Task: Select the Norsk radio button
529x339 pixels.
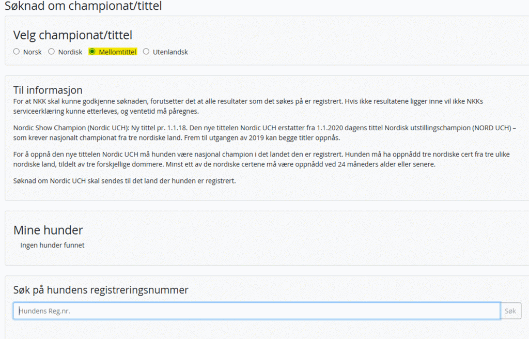Action: pos(17,52)
